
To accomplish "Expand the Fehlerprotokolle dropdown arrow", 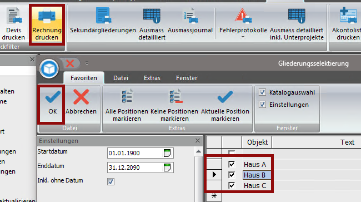I will click(x=243, y=37).
